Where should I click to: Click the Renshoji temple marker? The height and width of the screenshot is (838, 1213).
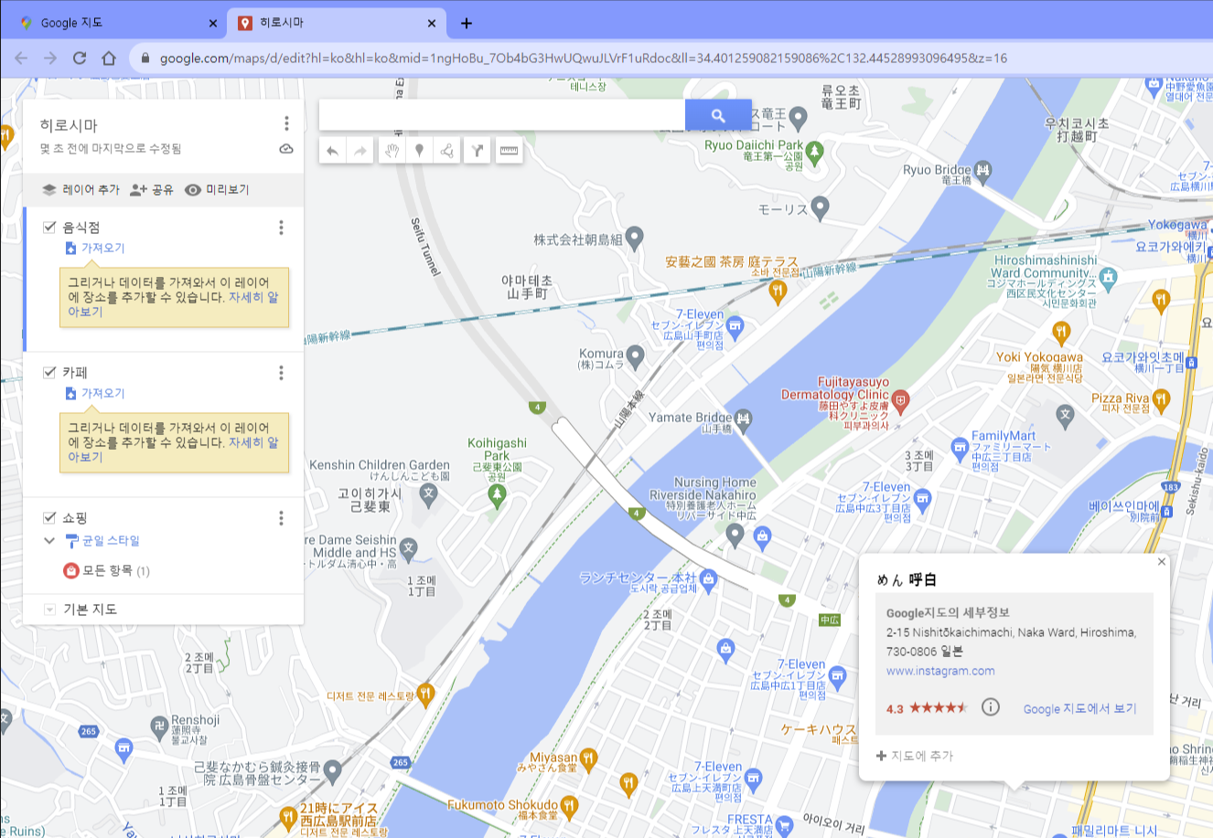pyautogui.click(x=159, y=726)
